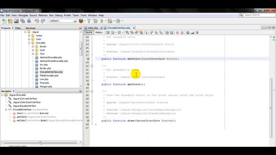The image size is (276, 155).
Task: Open the Run Project dropdown arrow
Action: click(x=106, y=21)
